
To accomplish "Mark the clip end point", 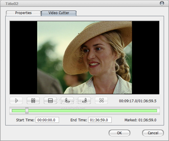I will tap(84, 100).
